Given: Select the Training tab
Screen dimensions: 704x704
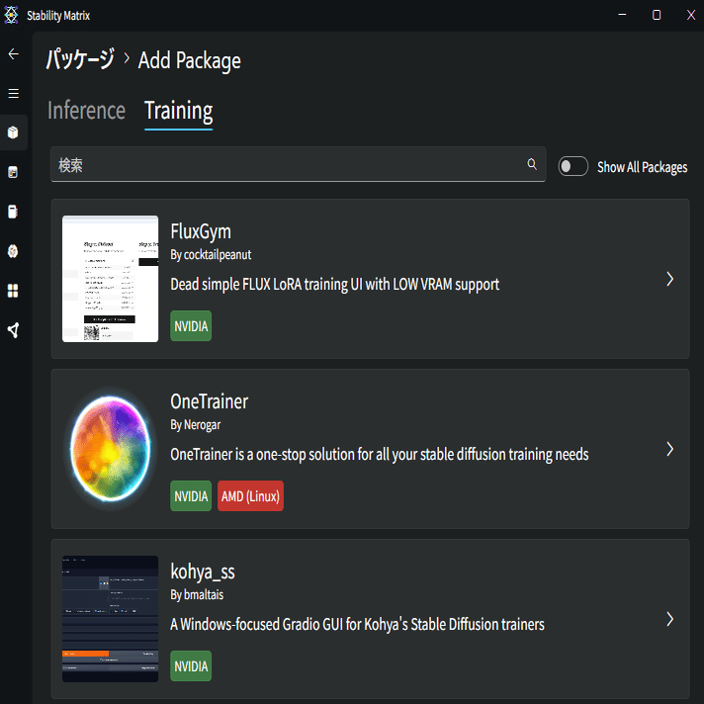Looking at the screenshot, I should click(179, 111).
